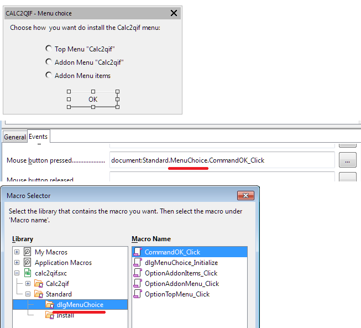Select Standard library in tree
The height and width of the screenshot is (328, 361).
click(x=59, y=294)
